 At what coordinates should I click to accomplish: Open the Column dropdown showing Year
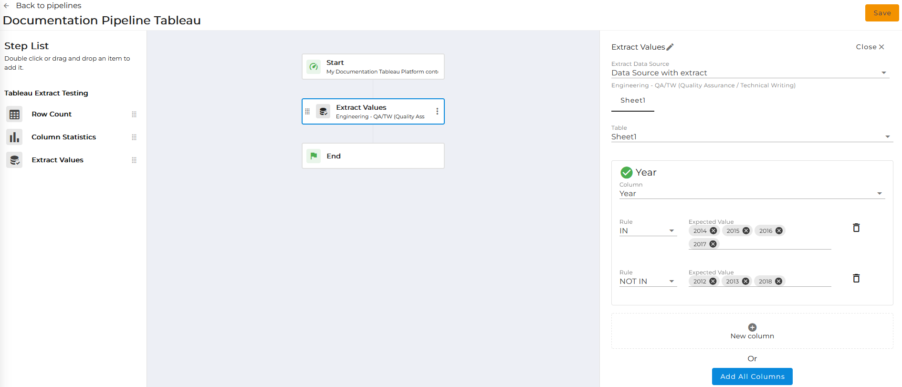[x=752, y=194]
